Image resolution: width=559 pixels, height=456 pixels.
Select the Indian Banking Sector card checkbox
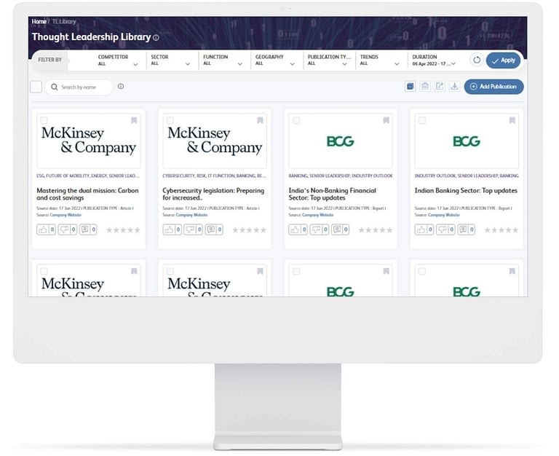tap(422, 120)
